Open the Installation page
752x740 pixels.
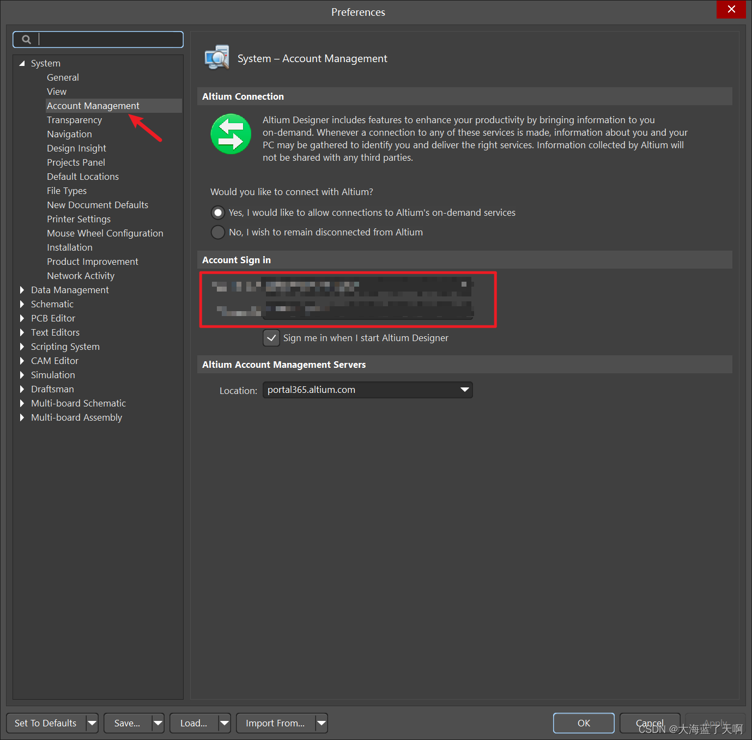click(70, 247)
